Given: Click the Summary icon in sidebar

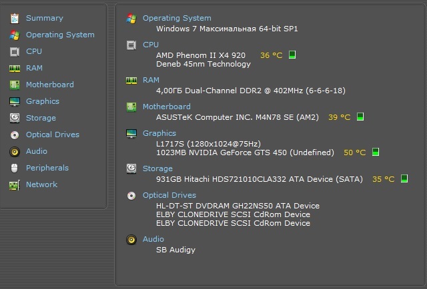Looking at the screenshot, I should (x=14, y=18).
